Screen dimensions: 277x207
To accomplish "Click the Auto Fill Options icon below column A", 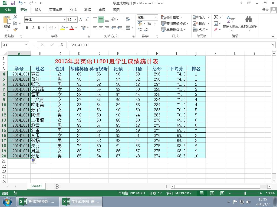I will coord(34,161).
